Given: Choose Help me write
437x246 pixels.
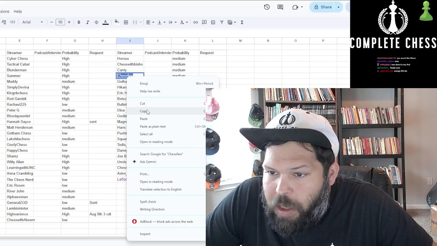Looking at the screenshot, I should pyautogui.click(x=150, y=91).
